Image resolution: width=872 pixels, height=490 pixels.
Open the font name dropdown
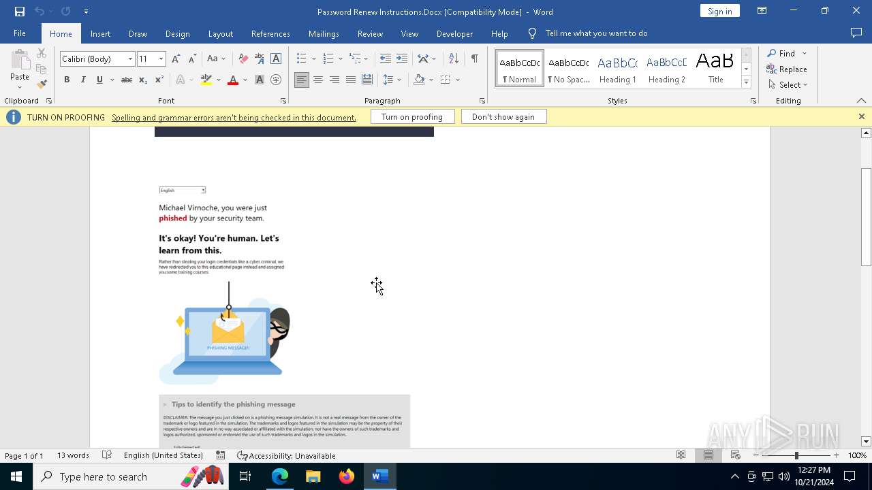(x=130, y=59)
